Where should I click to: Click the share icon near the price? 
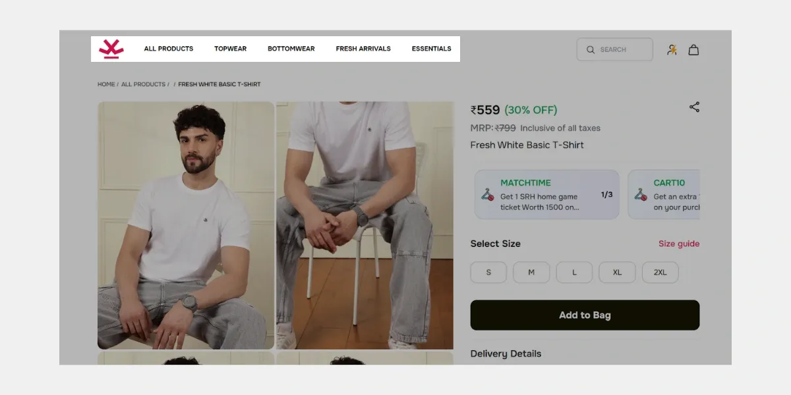695,107
